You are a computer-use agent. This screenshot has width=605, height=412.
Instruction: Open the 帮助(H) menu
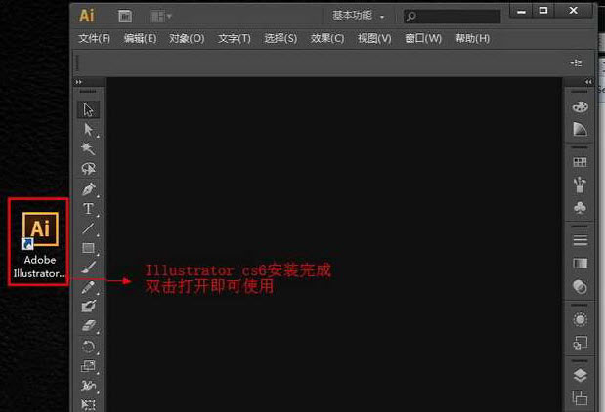pyautogui.click(x=473, y=38)
